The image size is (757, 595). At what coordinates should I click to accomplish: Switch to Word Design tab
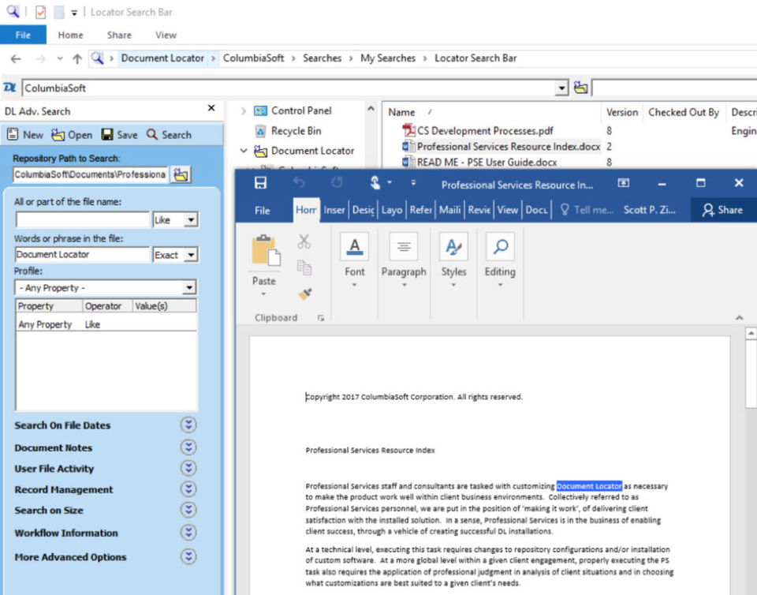(x=363, y=210)
